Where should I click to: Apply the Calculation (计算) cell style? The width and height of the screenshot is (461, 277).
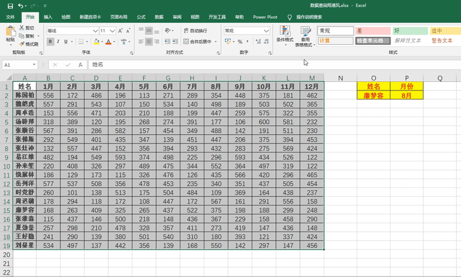coord(335,41)
